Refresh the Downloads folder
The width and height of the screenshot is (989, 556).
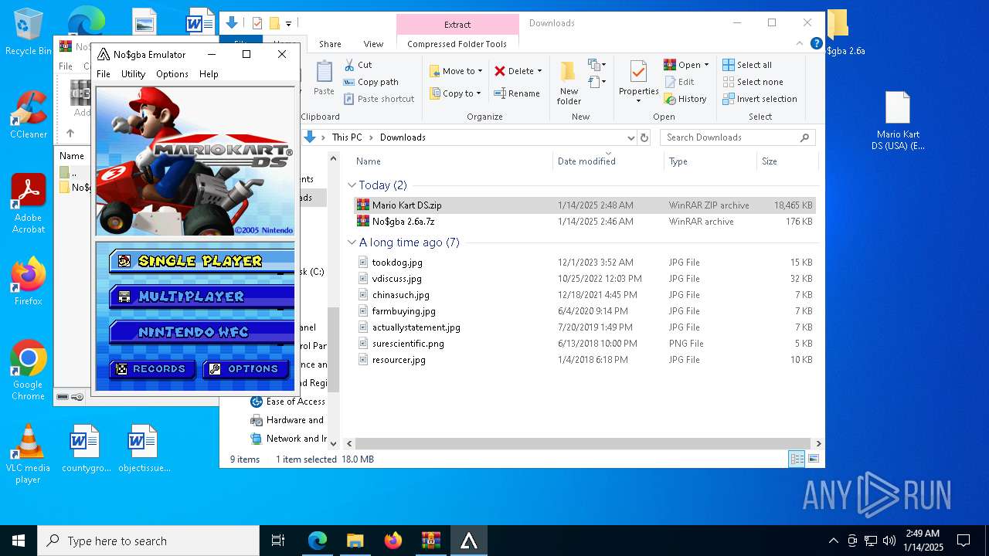[645, 137]
